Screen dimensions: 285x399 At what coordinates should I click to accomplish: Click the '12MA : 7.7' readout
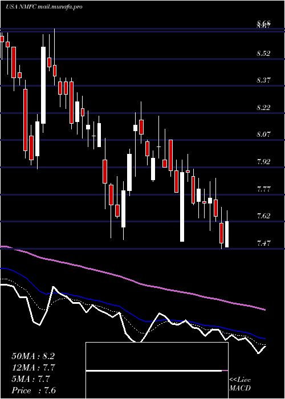34,368
